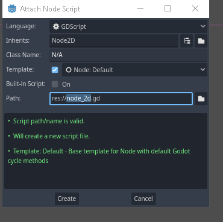Click the Godot logo in title bar
The image size is (223, 222).
pos(12,9)
